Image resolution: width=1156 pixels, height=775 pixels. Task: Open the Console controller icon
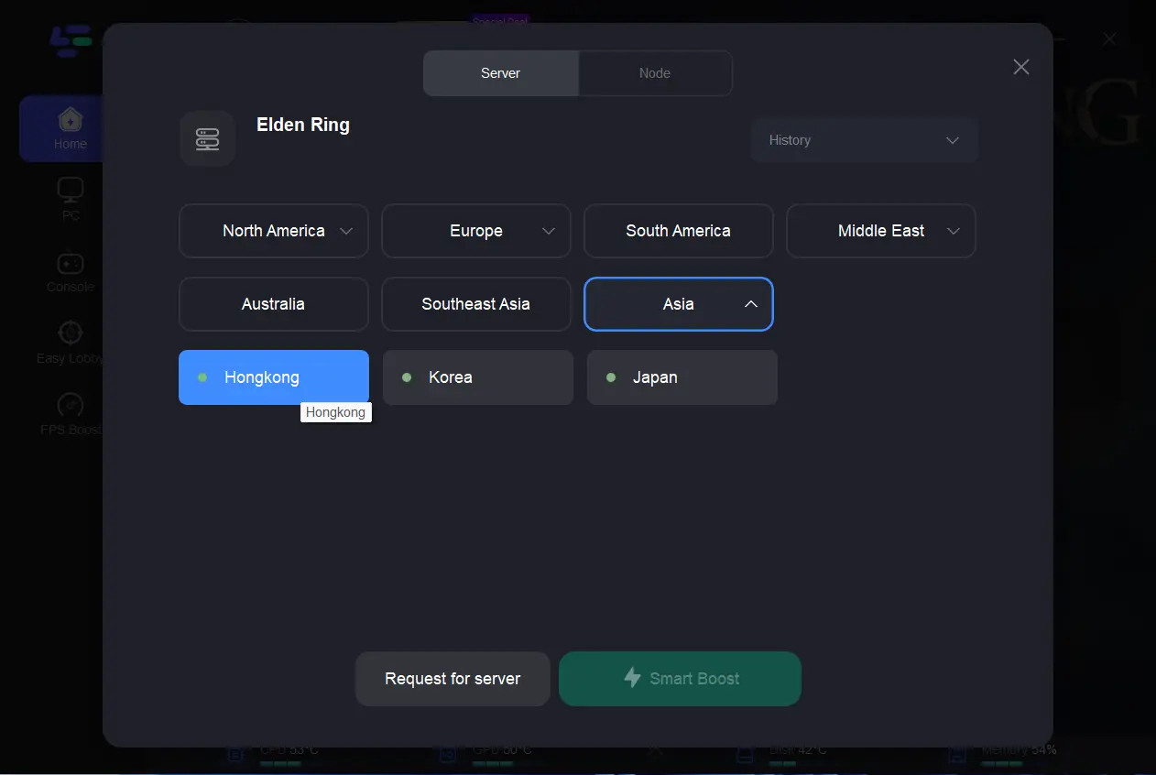point(70,263)
